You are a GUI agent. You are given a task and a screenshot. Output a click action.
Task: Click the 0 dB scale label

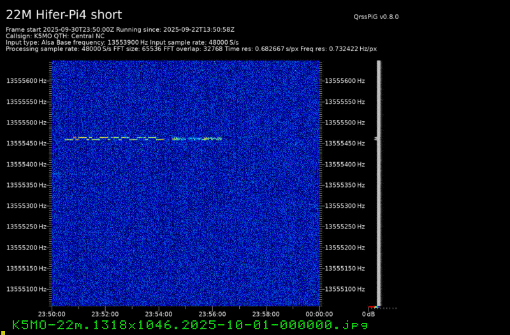pos(368,314)
